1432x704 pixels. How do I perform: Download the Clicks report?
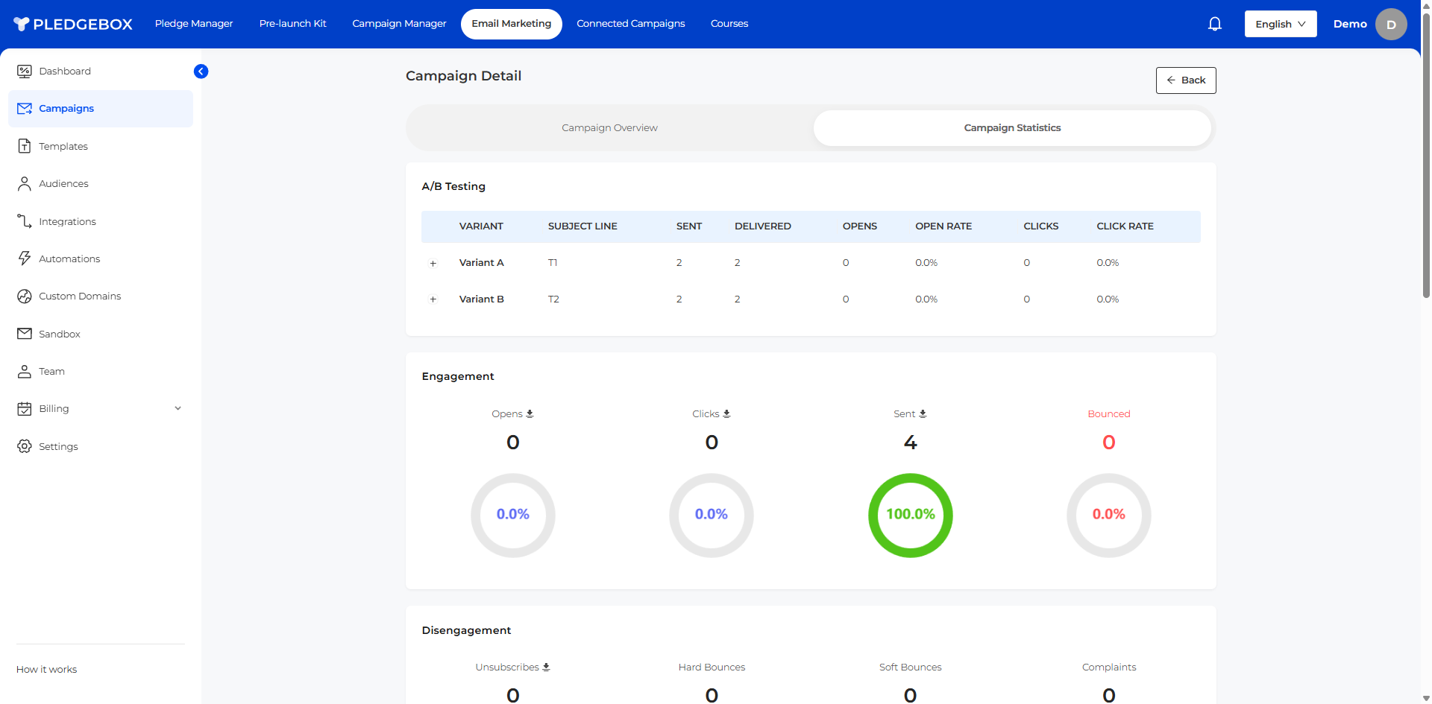pyautogui.click(x=726, y=414)
